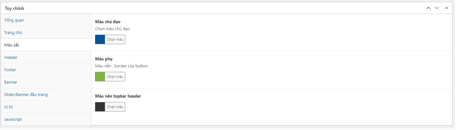The height and width of the screenshot is (130, 457).
Task: Open the Vị trí tab
Action: coord(8,107)
